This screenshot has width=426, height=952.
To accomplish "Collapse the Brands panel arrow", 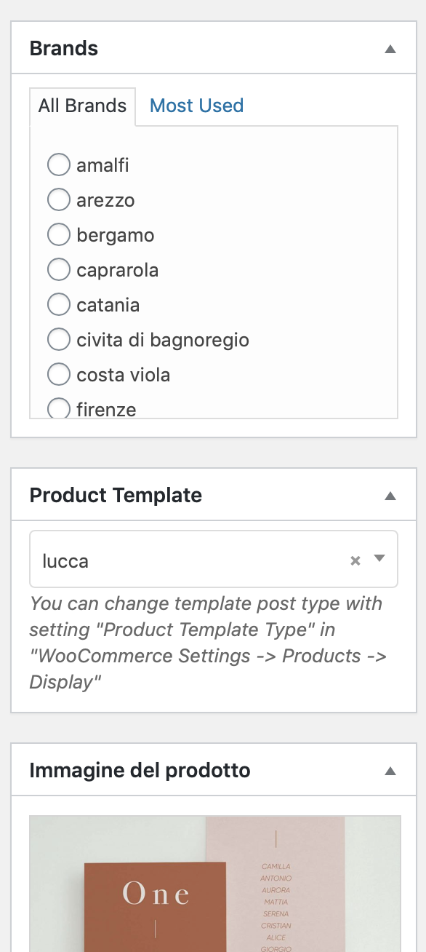I will [x=390, y=49].
